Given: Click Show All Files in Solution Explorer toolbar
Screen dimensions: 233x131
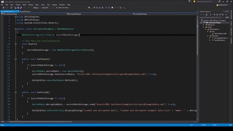Looking at the screenshot, I should pyautogui.click(x=222, y=15).
